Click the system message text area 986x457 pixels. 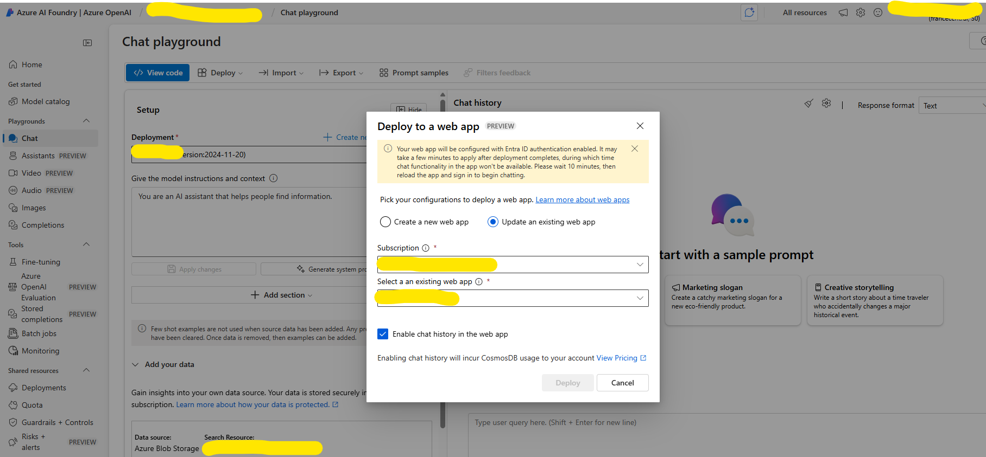250,222
